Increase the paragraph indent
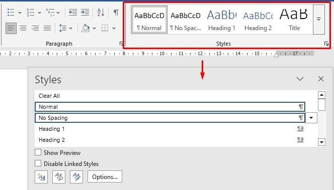The height and width of the screenshot is (190, 334). pyautogui.click(x=85, y=13)
